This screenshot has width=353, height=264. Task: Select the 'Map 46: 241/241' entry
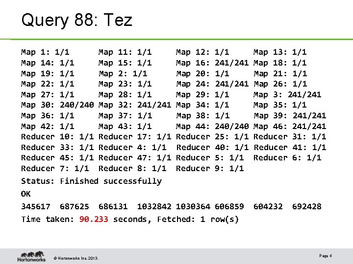(290, 127)
